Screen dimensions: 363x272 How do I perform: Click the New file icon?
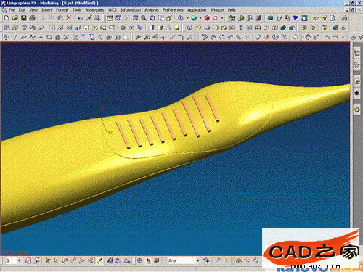pos(7,18)
